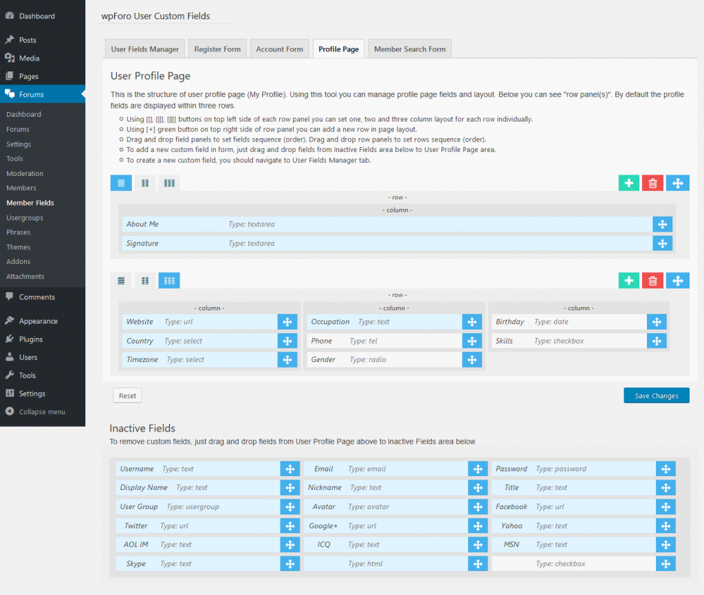This screenshot has width=704, height=595.
Task: Open the Phrases page under Forums
Action: [18, 232]
